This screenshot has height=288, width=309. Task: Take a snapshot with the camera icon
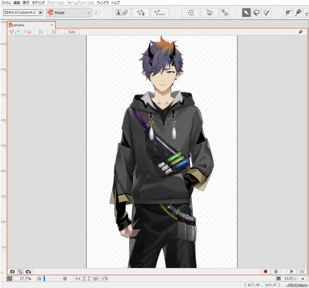(x=12, y=272)
